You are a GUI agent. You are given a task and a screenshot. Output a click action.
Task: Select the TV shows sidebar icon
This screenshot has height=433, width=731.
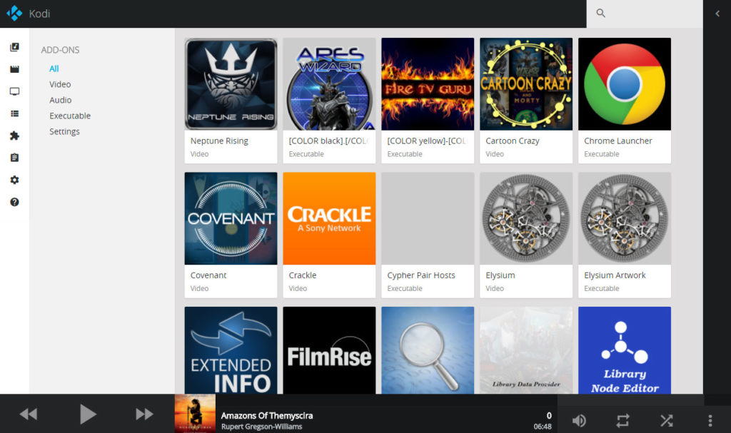[x=14, y=89]
